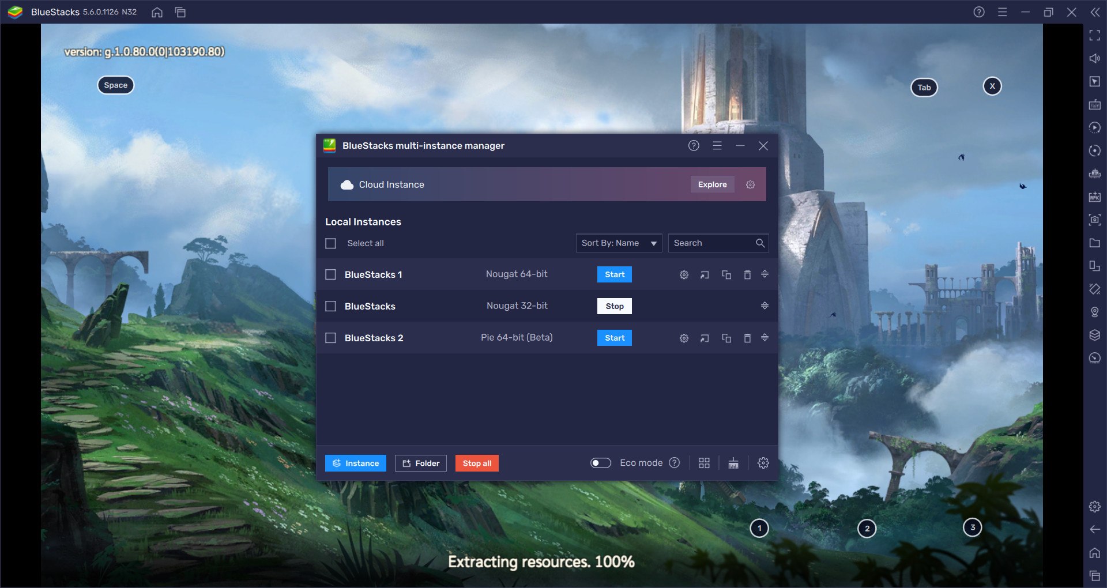Click the Tab key overlay in game
1107x588 pixels.
924,88
